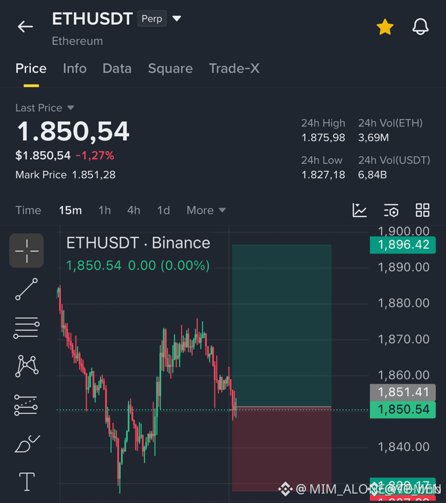Click the Mark Price 1.851,28 value
Screen dimensions: 446x503
(x=94, y=175)
